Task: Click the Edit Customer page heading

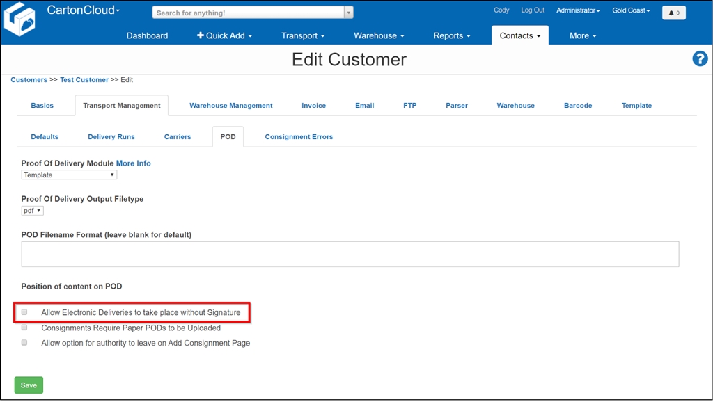Action: pos(350,60)
